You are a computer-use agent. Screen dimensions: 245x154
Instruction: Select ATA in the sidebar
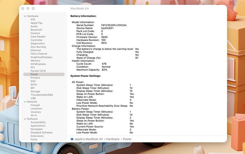click(33, 20)
